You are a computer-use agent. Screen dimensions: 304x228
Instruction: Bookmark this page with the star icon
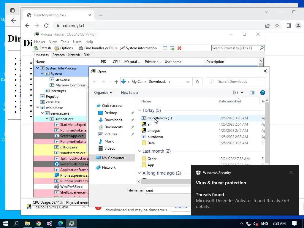[277, 26]
